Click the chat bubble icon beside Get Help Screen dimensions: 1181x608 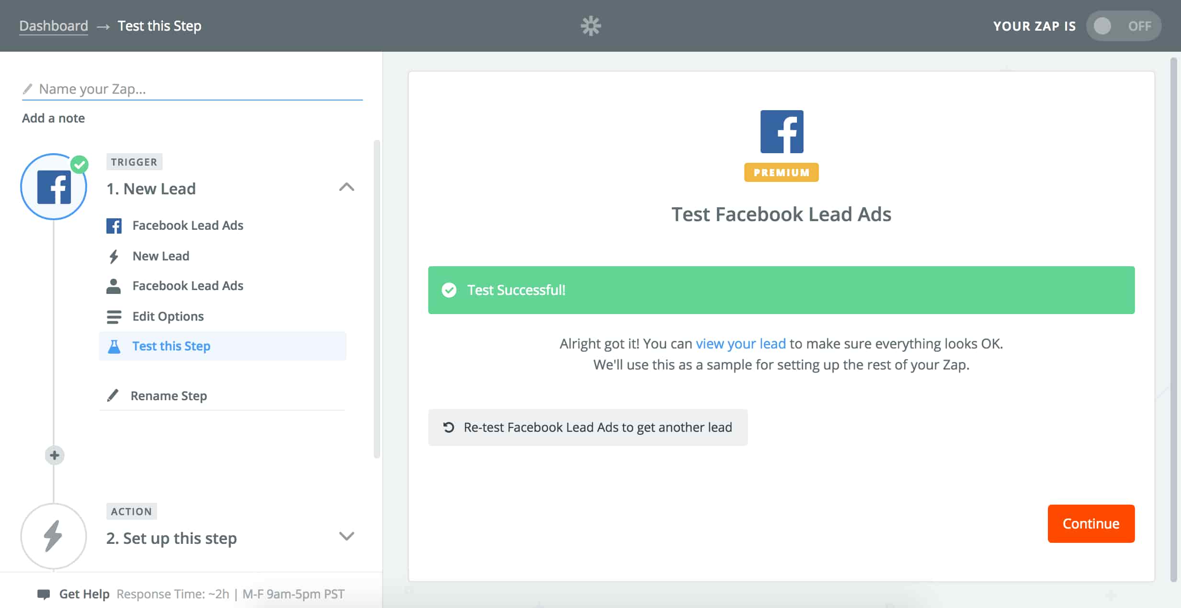click(44, 595)
